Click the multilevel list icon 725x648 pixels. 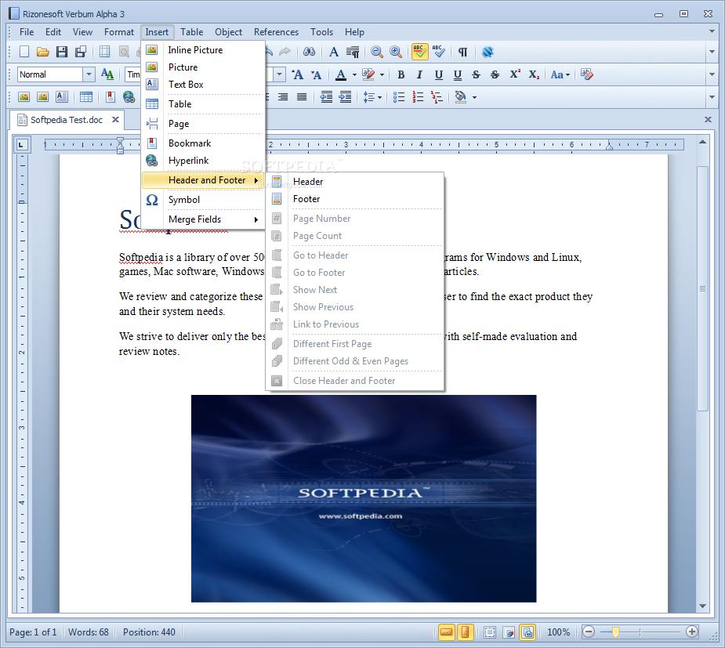coord(437,97)
